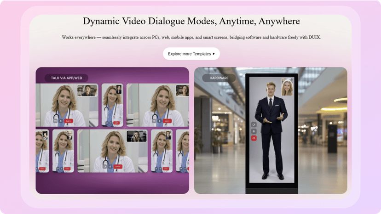381x214 pixels.
Task: Click red Leave button in bottom-center wide doctor video
Action: 118,167
